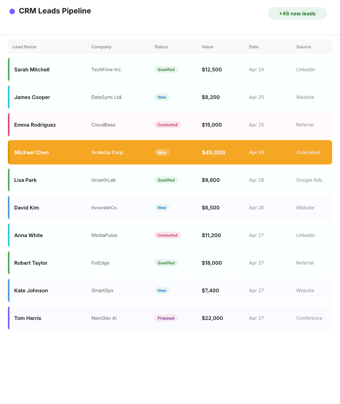Click the green accent bar beside Sarah Mitchell
The height and width of the screenshot is (404, 340).
pyautogui.click(x=9, y=69)
